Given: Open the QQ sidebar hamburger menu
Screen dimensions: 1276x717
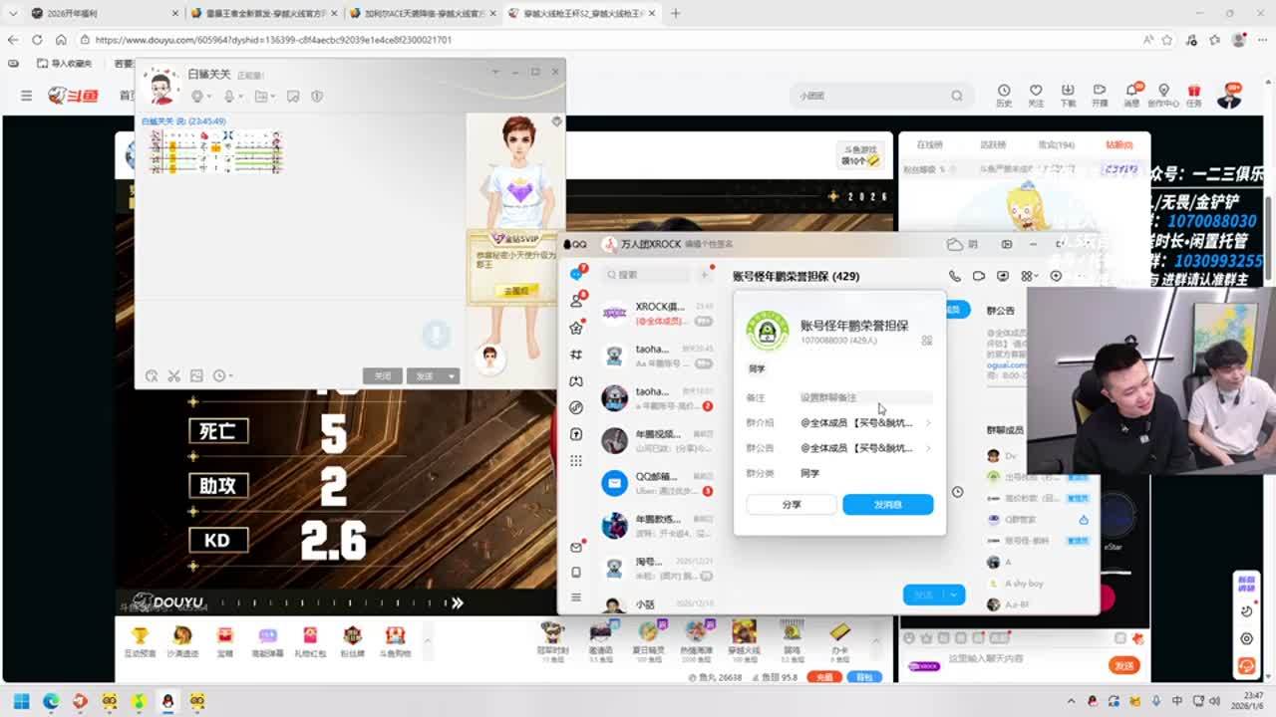Looking at the screenshot, I should coord(576,597).
